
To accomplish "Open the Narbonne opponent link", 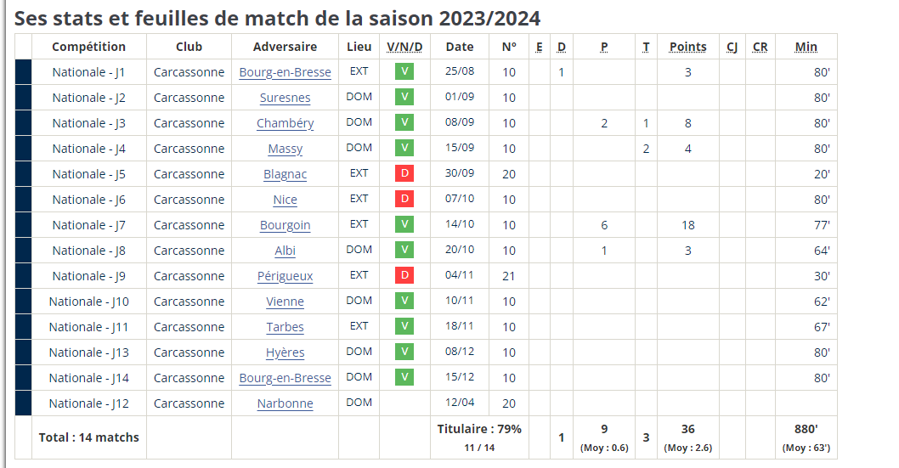I will coord(285,403).
